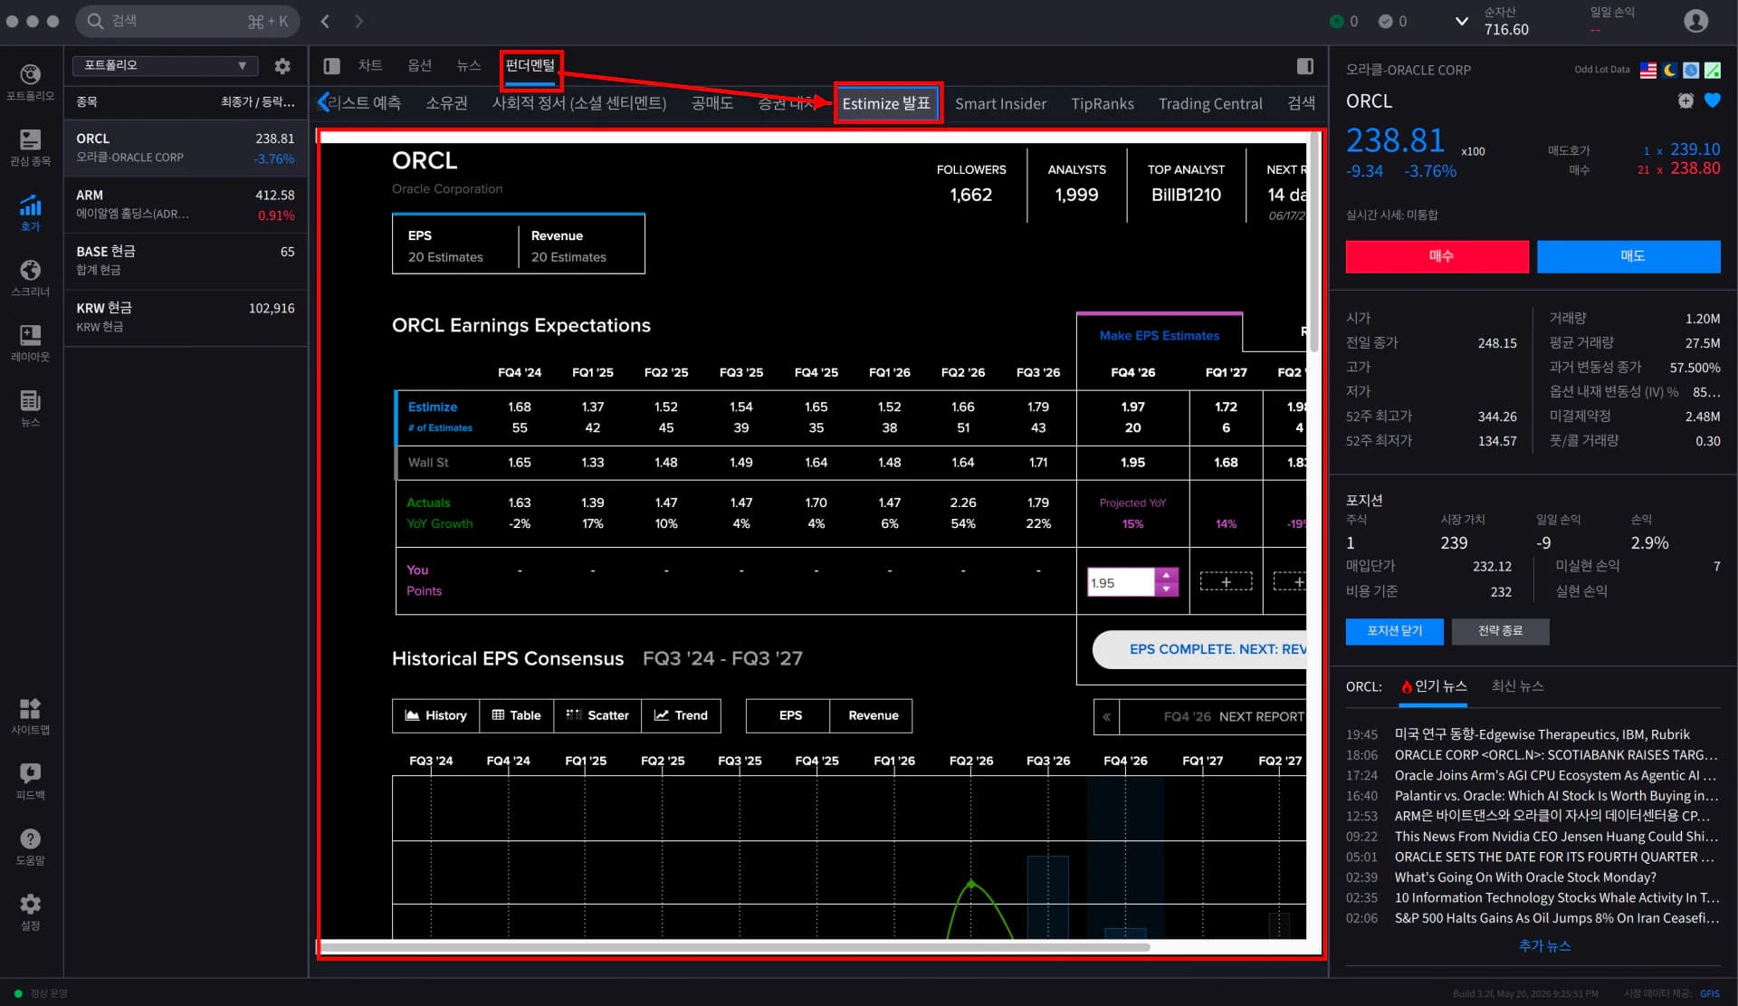This screenshot has width=1738, height=1006.
Task: Expand the 포트폴리오 dropdown selector
Action: coord(165,65)
